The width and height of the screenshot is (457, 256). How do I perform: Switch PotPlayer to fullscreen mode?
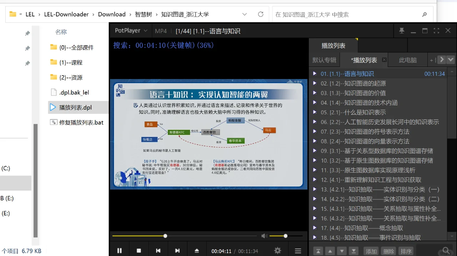436,31
